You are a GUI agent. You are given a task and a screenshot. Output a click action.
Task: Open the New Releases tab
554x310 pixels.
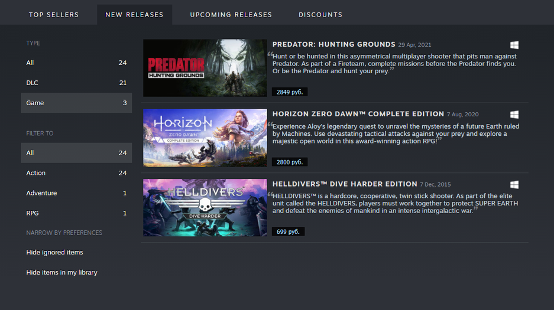pos(135,14)
